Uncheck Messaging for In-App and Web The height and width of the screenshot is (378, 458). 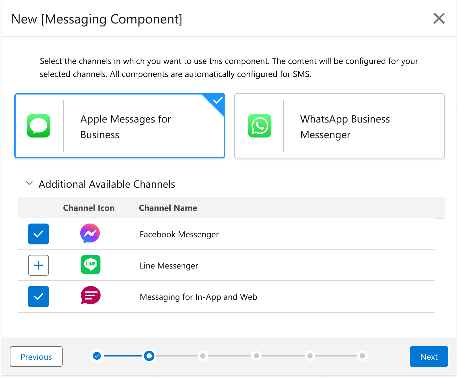pyautogui.click(x=38, y=297)
